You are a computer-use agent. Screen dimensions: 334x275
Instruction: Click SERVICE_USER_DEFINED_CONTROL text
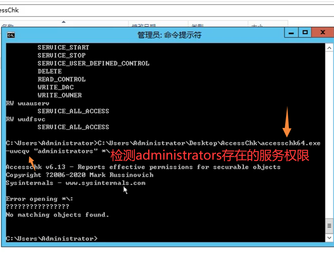click(93, 63)
